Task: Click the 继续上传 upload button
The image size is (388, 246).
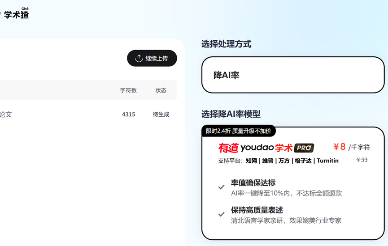Action: pos(152,58)
